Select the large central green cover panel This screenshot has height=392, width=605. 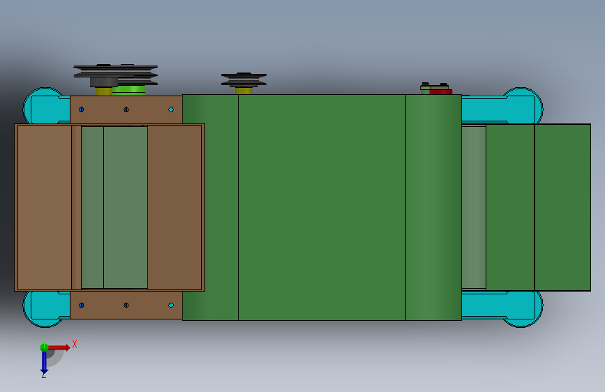tap(322, 207)
